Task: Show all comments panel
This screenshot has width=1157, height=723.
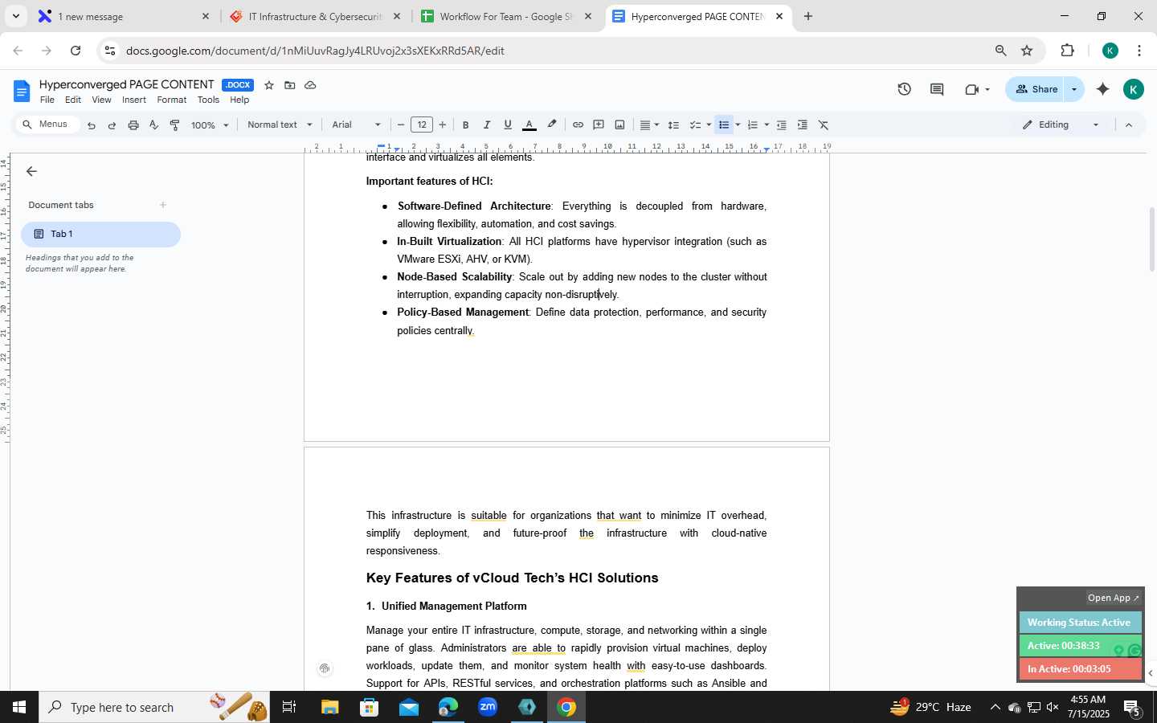Action: (937, 89)
